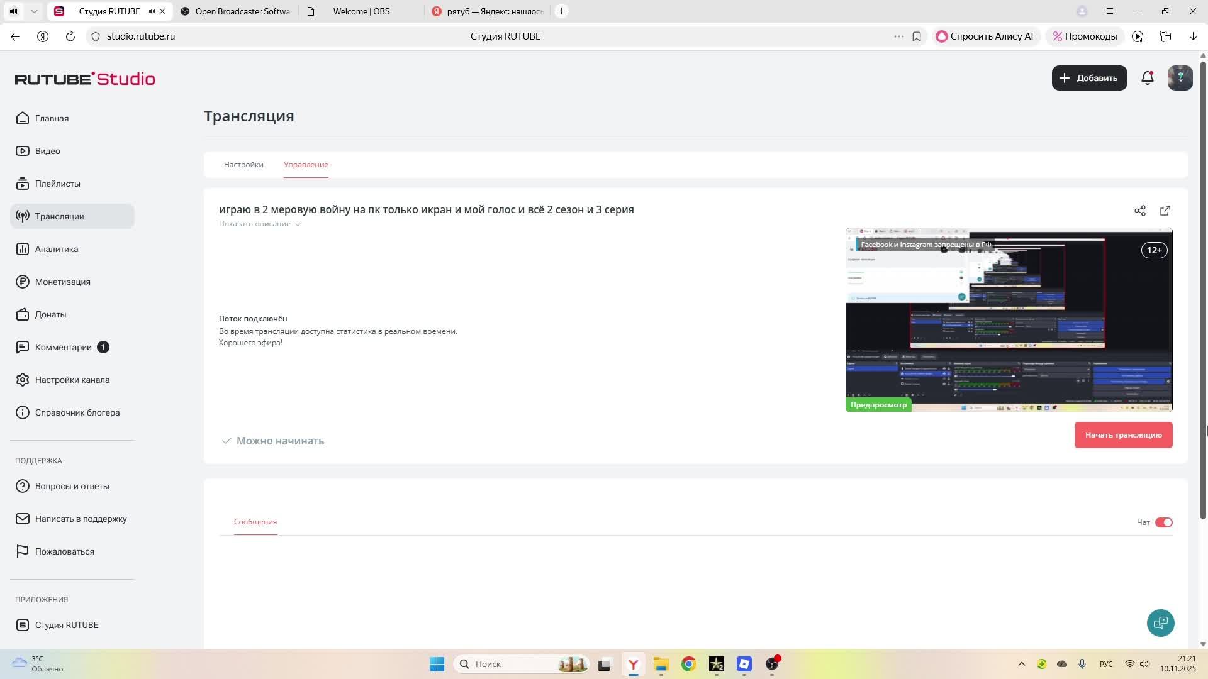Open Аналитика in the sidebar
The width and height of the screenshot is (1208, 679).
tap(57, 249)
